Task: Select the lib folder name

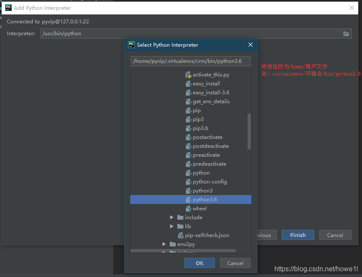Action: coord(188,226)
